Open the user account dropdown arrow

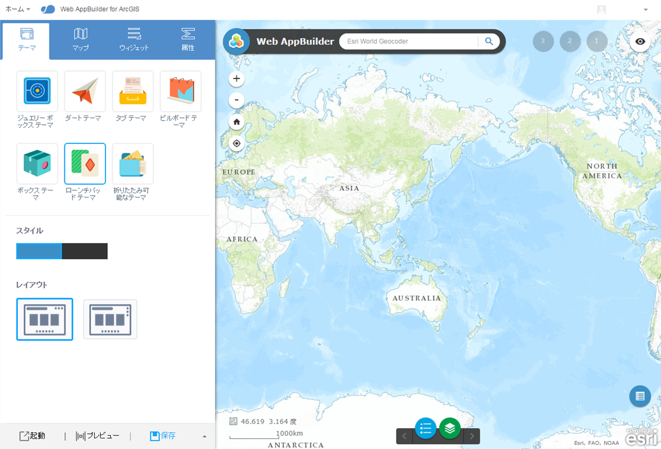tap(646, 10)
